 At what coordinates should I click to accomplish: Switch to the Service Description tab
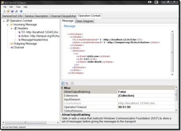[36, 16]
